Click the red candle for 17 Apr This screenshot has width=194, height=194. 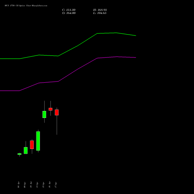click(57, 113)
